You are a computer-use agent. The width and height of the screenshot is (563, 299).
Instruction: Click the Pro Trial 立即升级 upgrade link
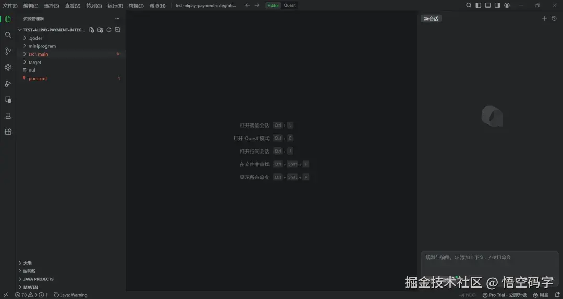tap(504, 295)
